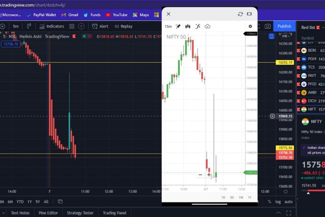Toggle the log scale option
This screenshot has height=217, width=325.
pos(278,202)
